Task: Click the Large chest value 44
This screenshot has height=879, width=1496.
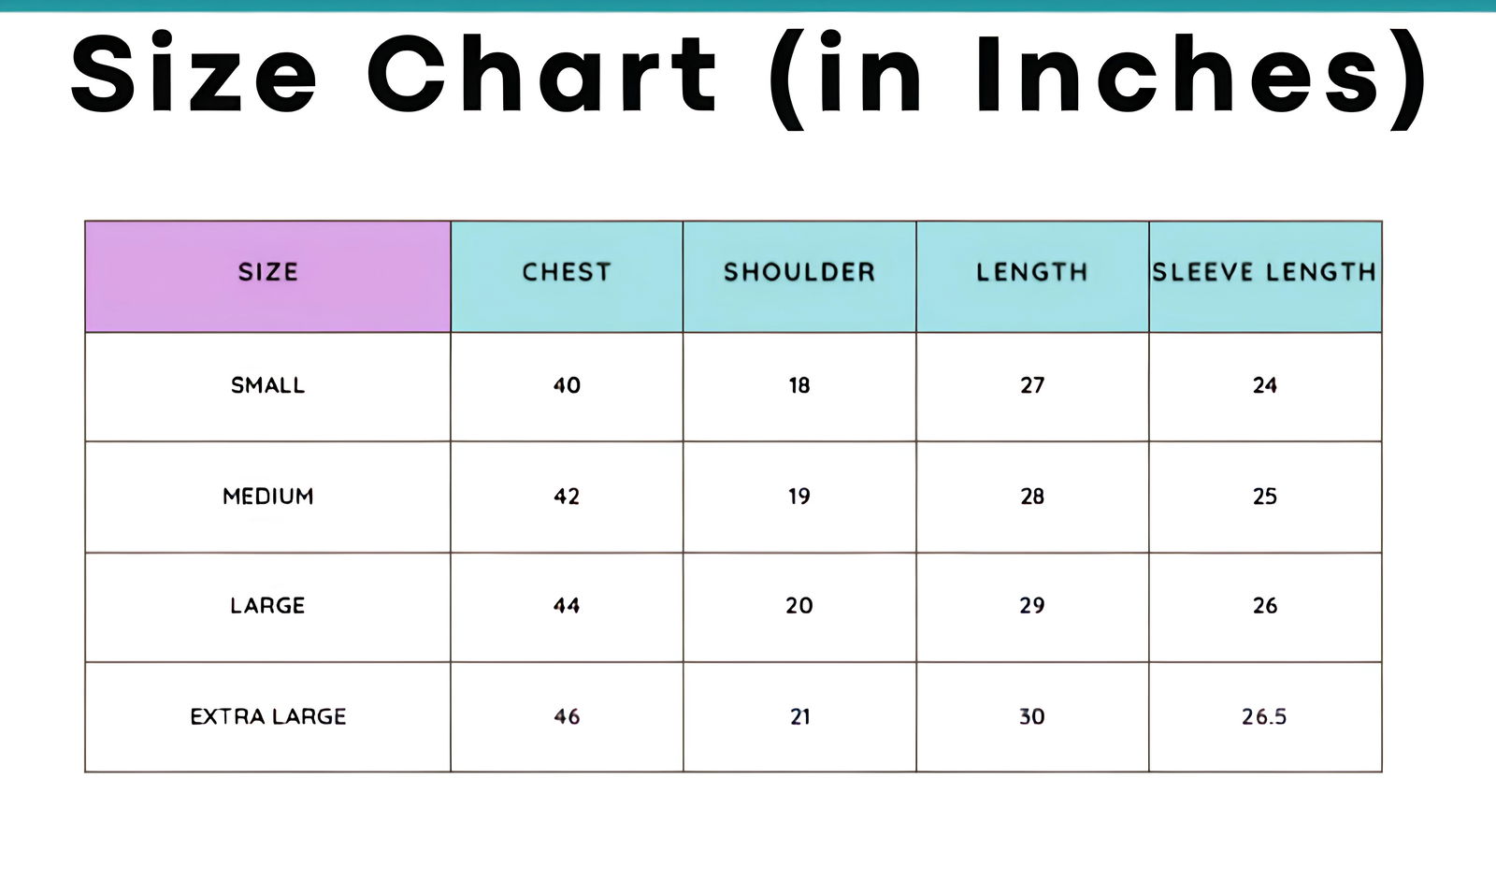Action: point(567,606)
